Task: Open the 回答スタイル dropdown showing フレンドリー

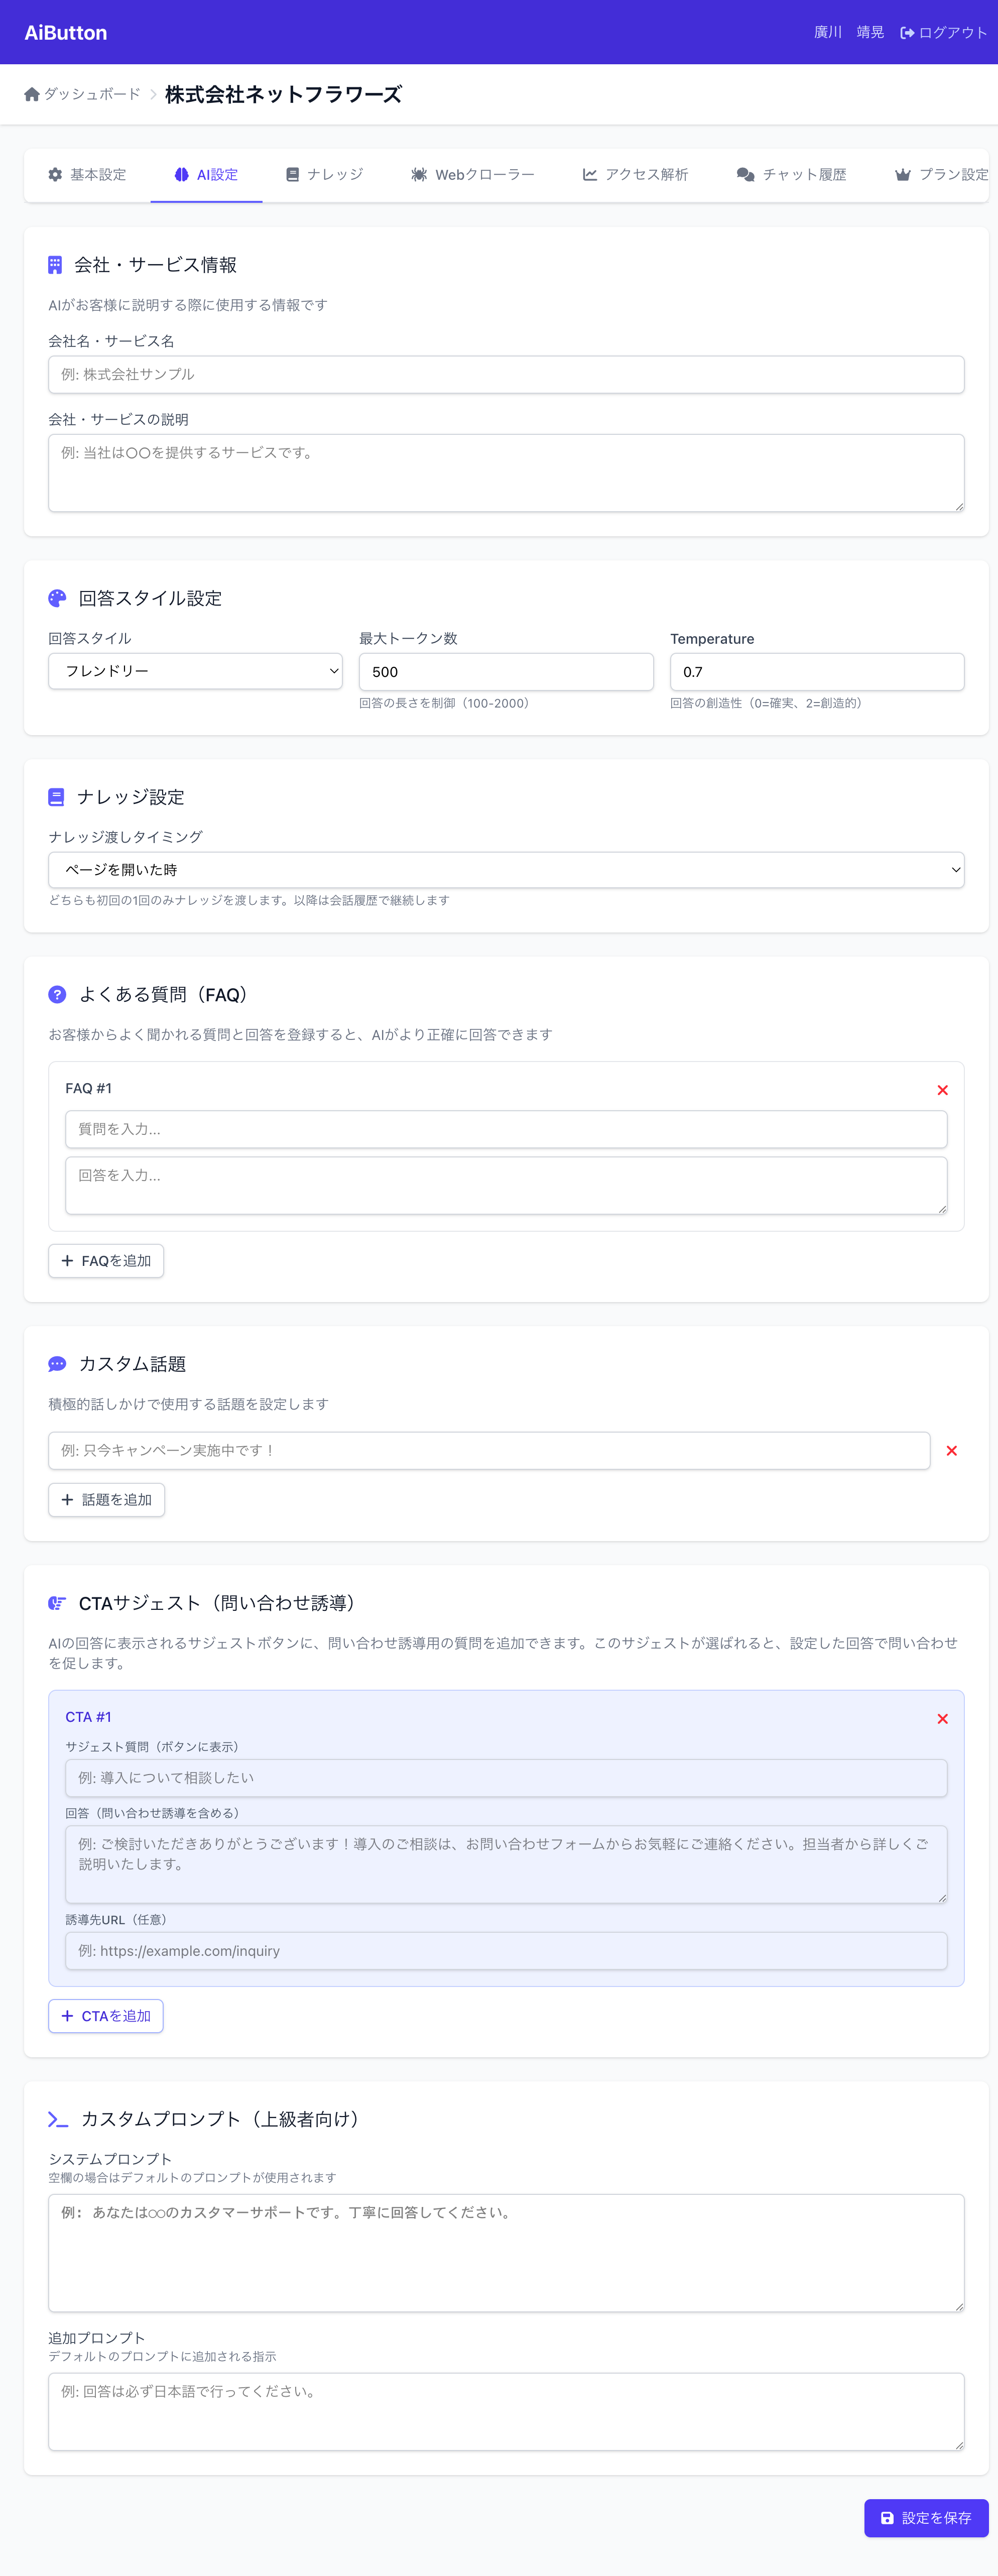Action: click(x=195, y=671)
